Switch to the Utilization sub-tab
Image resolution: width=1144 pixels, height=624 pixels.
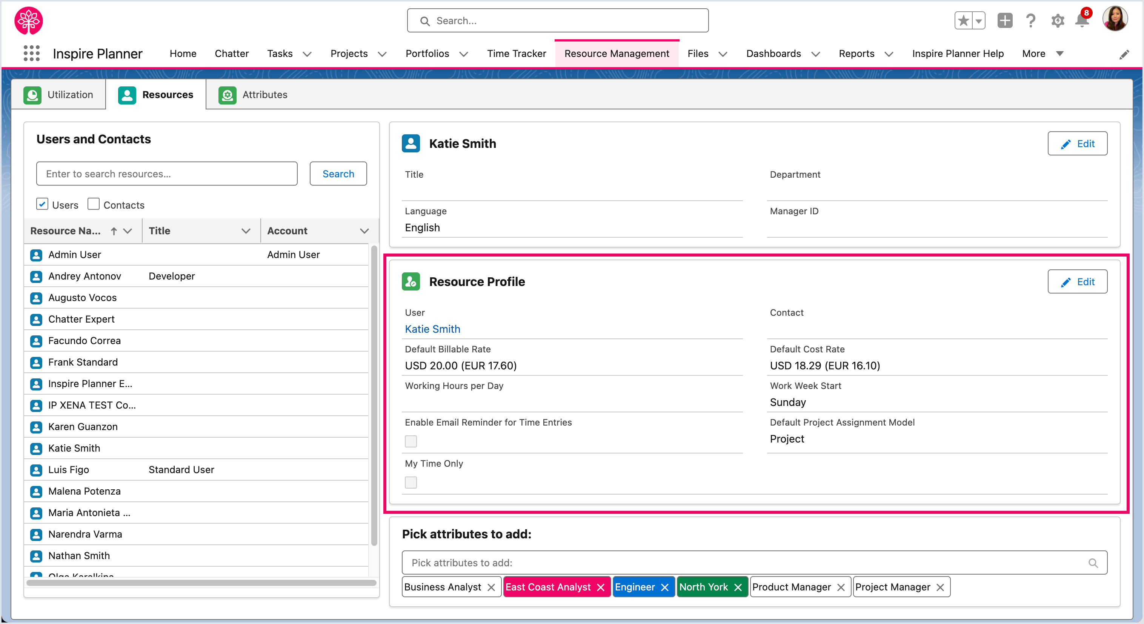point(58,95)
